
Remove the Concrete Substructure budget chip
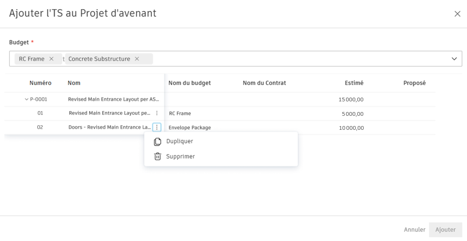pyautogui.click(x=137, y=59)
